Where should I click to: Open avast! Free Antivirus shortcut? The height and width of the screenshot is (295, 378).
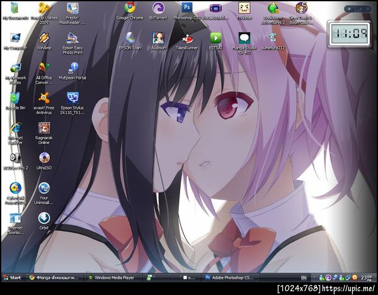point(44,103)
